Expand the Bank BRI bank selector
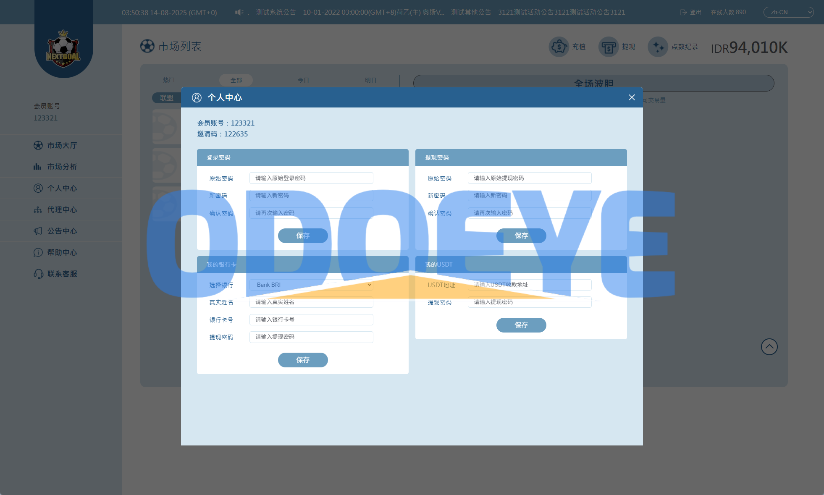The image size is (824, 495). tap(311, 285)
